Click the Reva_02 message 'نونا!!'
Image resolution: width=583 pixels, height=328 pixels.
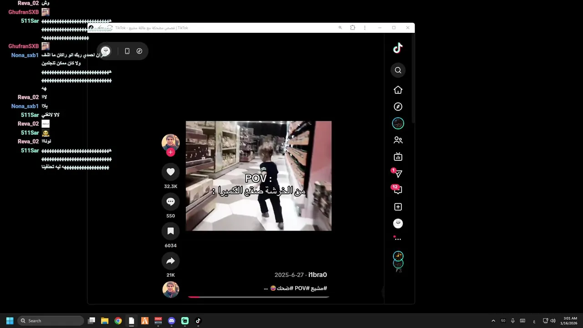[x=46, y=141]
